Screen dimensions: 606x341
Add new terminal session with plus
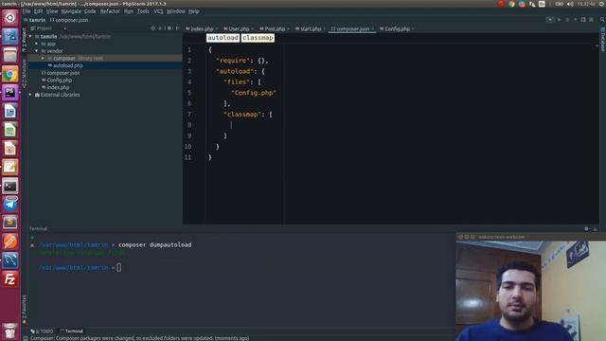(x=32, y=238)
